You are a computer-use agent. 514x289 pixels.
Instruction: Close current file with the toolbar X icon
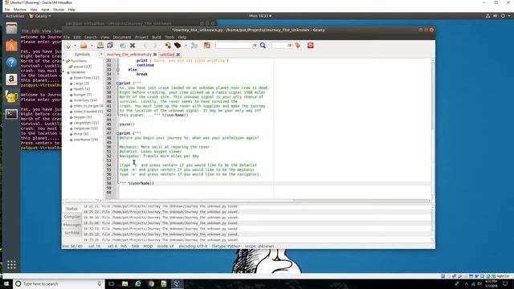click(x=133, y=46)
